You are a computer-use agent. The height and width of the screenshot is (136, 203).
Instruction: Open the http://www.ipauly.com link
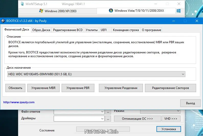pyautogui.click(x=19, y=102)
